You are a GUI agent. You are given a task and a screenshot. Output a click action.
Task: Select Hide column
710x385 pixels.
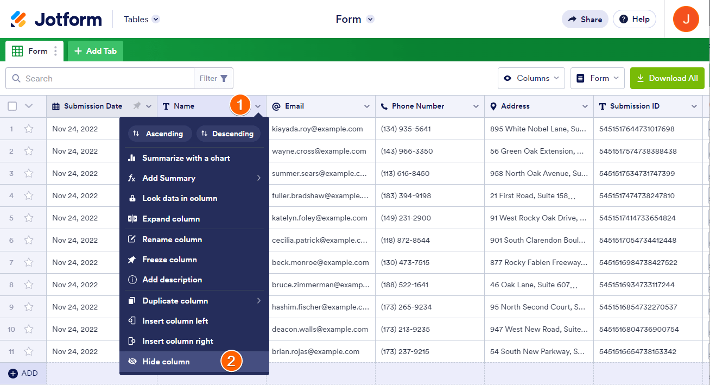pos(194,362)
